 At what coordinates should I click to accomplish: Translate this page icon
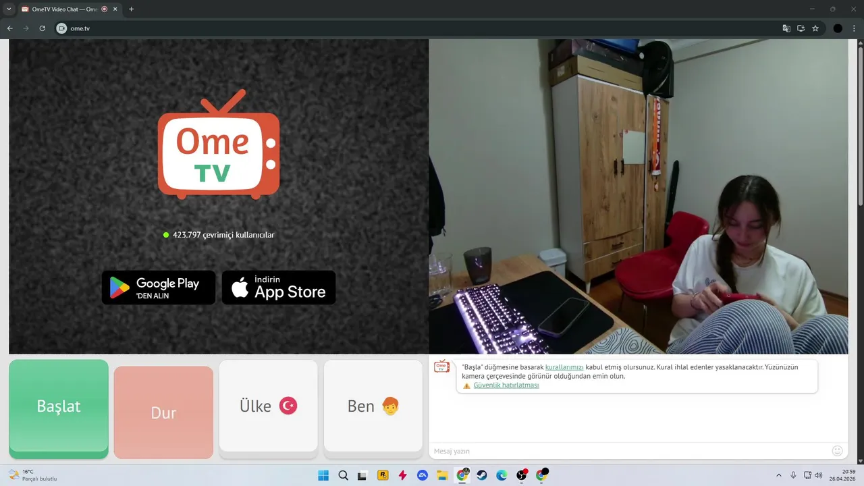786,28
